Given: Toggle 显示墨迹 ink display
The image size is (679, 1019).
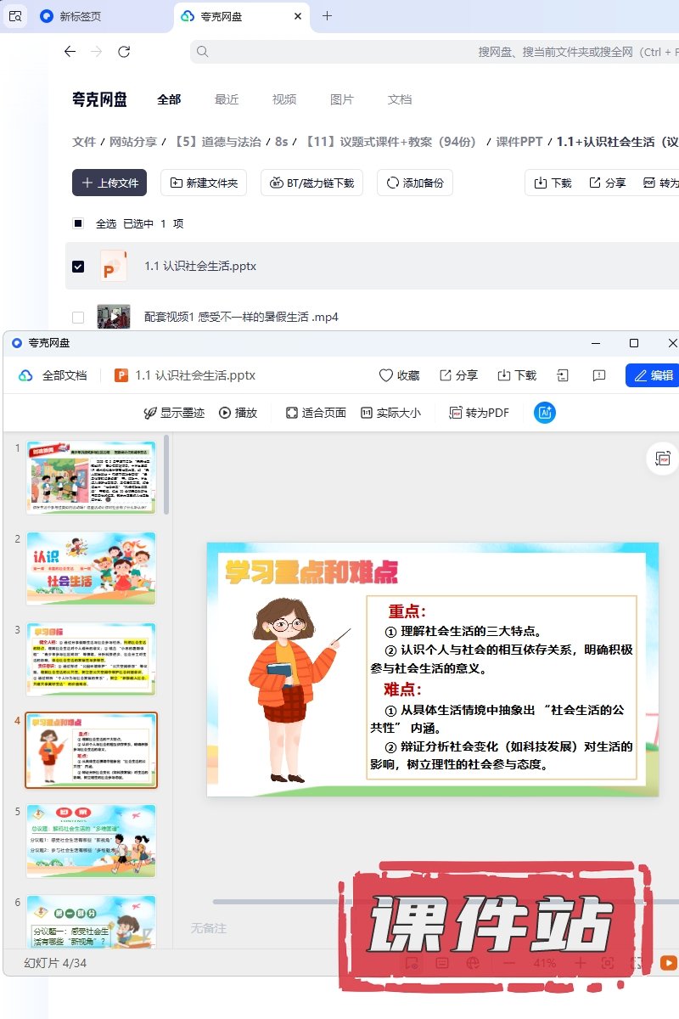Looking at the screenshot, I should pyautogui.click(x=174, y=413).
